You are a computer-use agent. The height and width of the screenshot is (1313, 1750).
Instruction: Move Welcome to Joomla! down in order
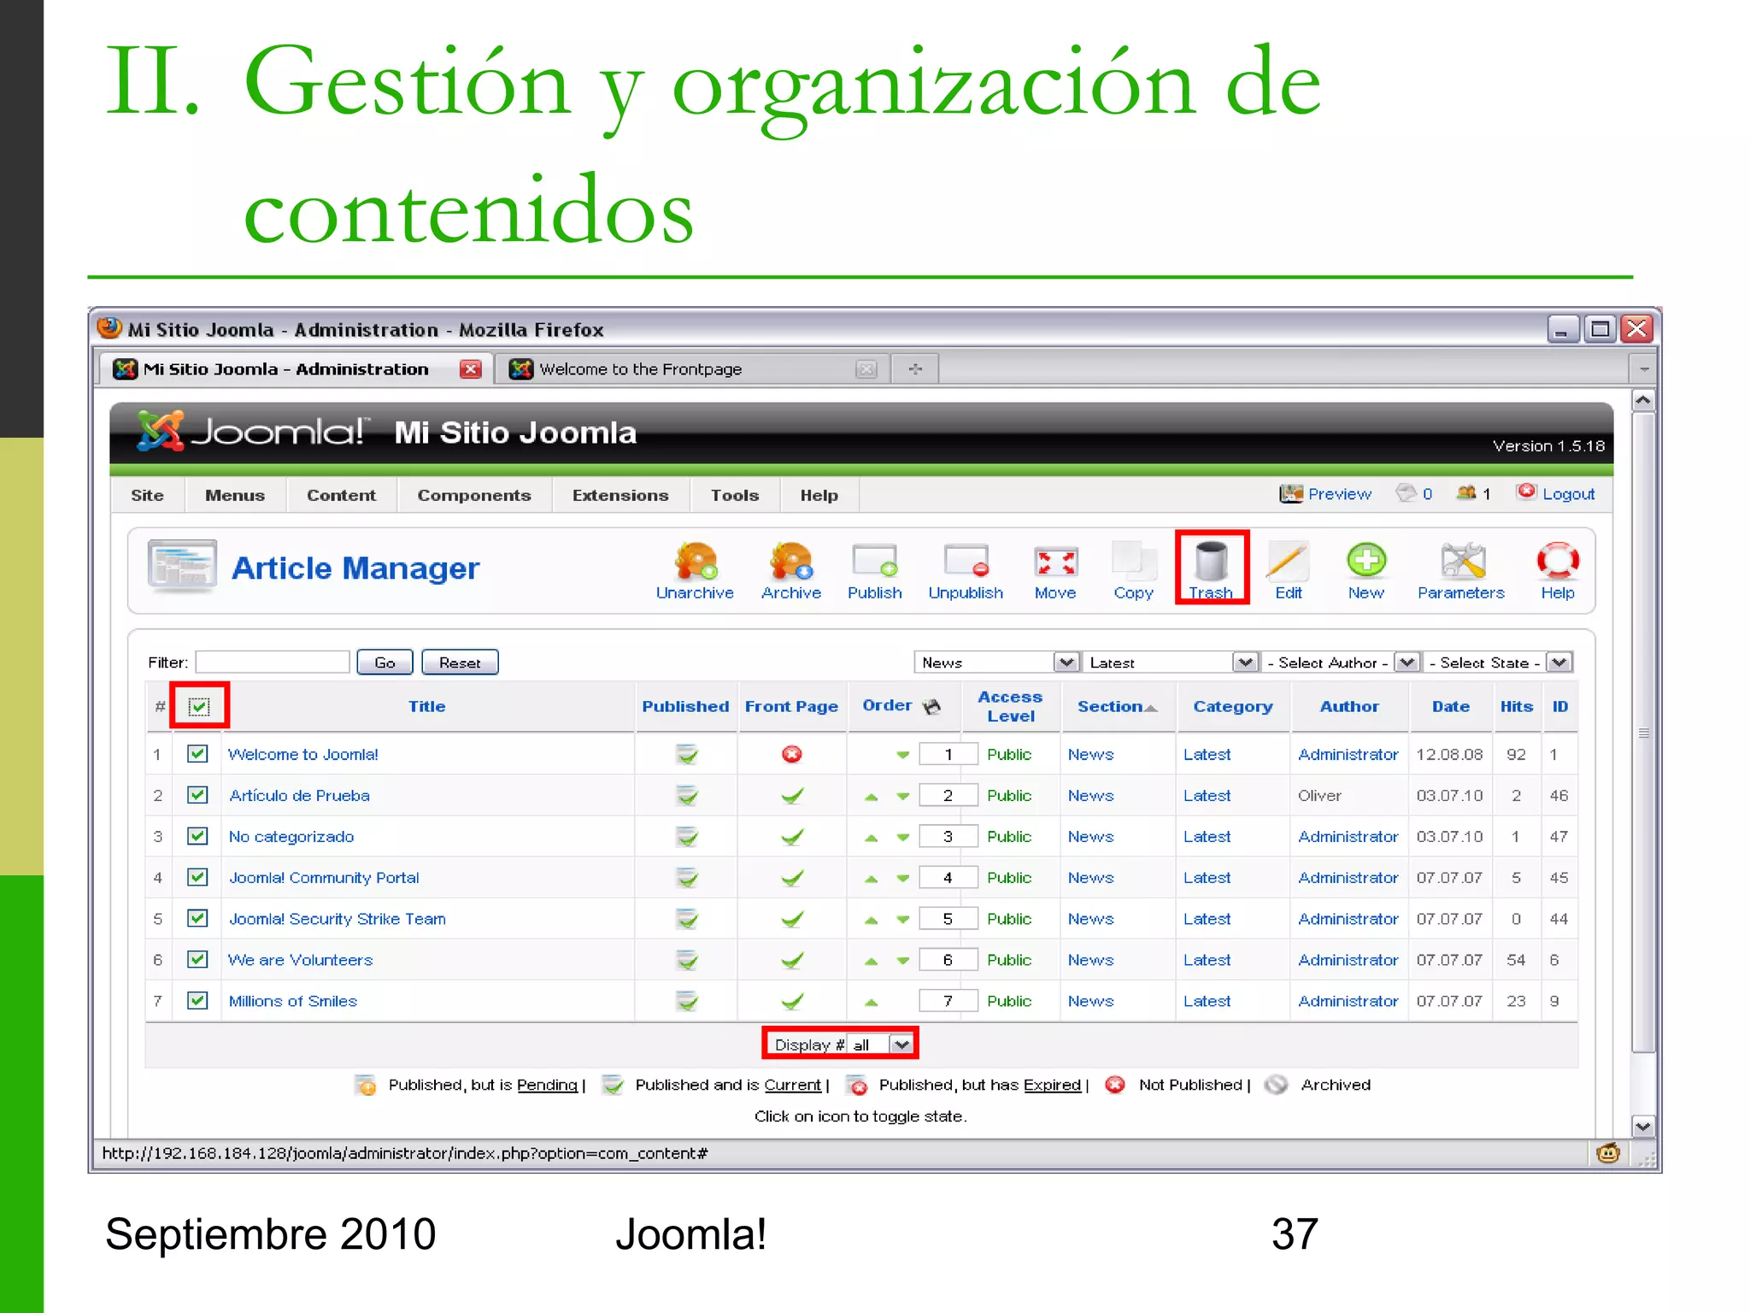(x=902, y=755)
